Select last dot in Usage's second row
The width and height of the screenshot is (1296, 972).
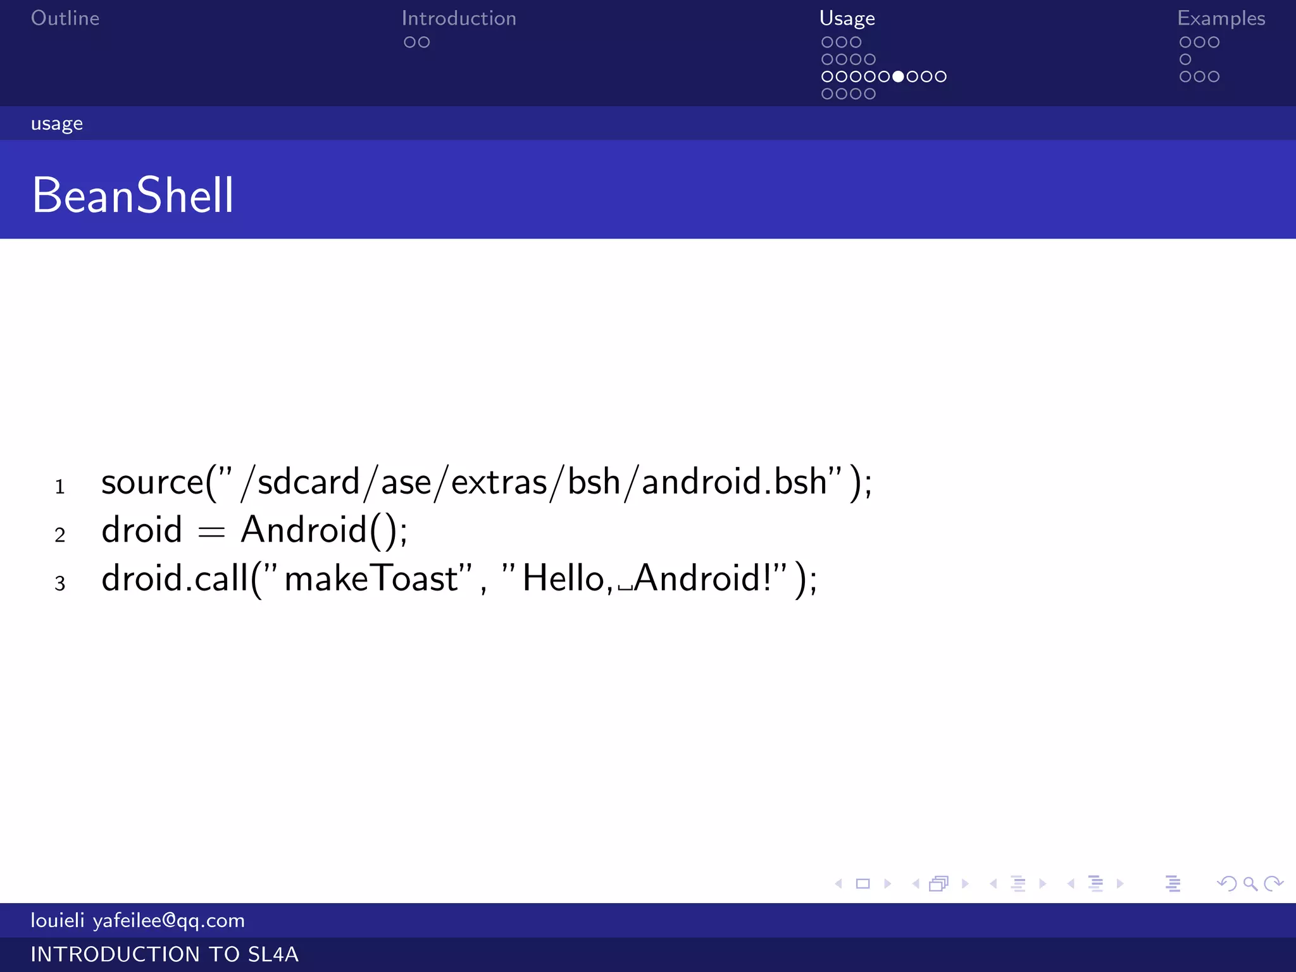click(870, 59)
